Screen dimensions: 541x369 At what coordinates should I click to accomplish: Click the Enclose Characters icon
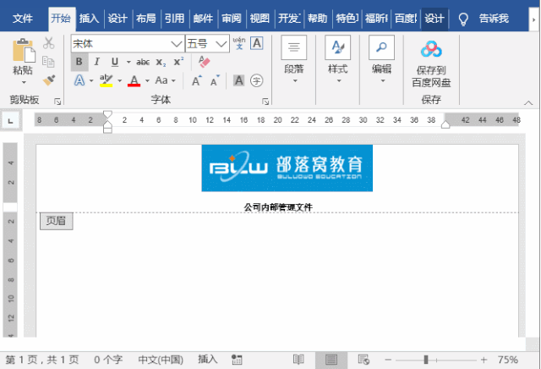(x=256, y=80)
